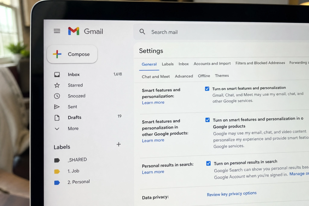Toggle smart features in other Google products

click(x=208, y=120)
